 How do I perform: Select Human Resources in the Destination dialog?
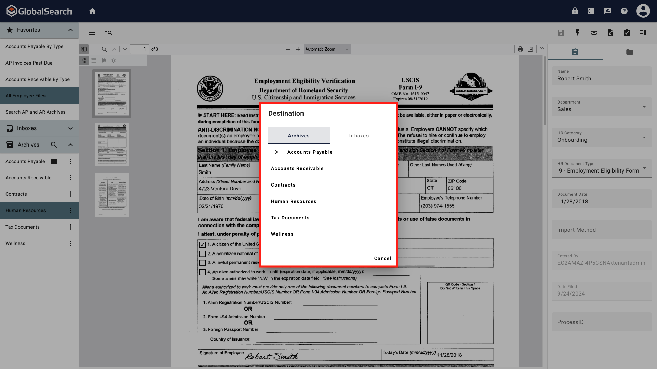pos(293,201)
